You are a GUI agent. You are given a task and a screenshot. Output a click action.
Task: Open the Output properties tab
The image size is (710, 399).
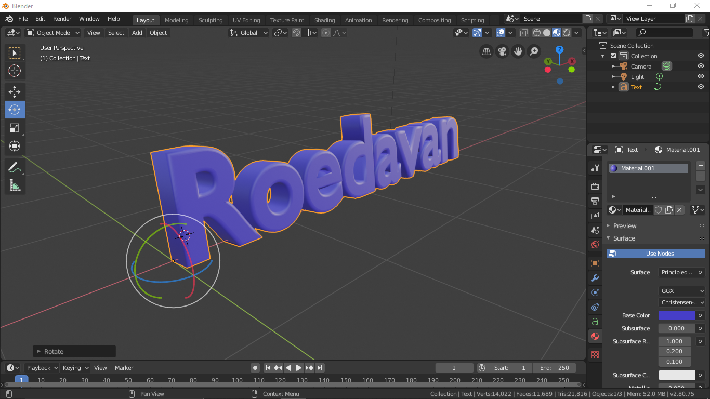click(595, 201)
